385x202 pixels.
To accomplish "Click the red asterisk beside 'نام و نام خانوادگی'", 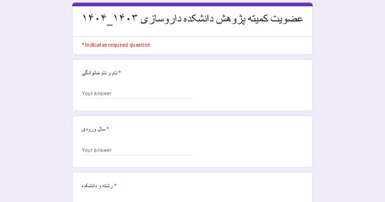I will click(x=119, y=73).
